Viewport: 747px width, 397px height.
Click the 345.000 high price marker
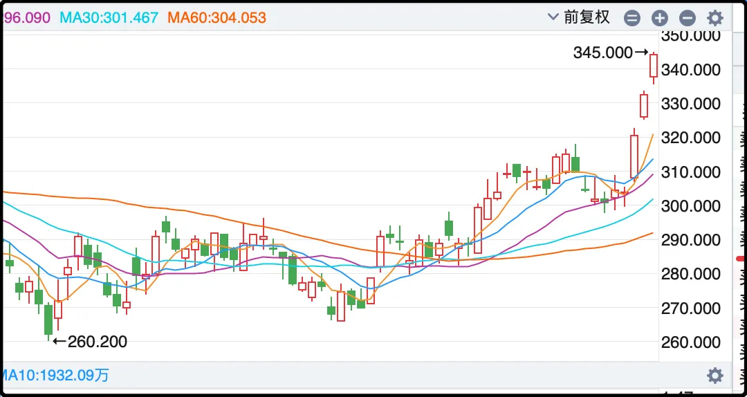point(611,53)
